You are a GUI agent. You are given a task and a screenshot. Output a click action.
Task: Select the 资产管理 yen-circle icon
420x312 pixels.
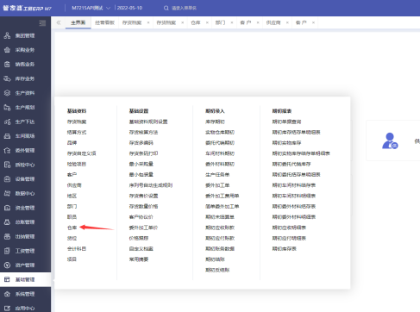click(x=7, y=265)
